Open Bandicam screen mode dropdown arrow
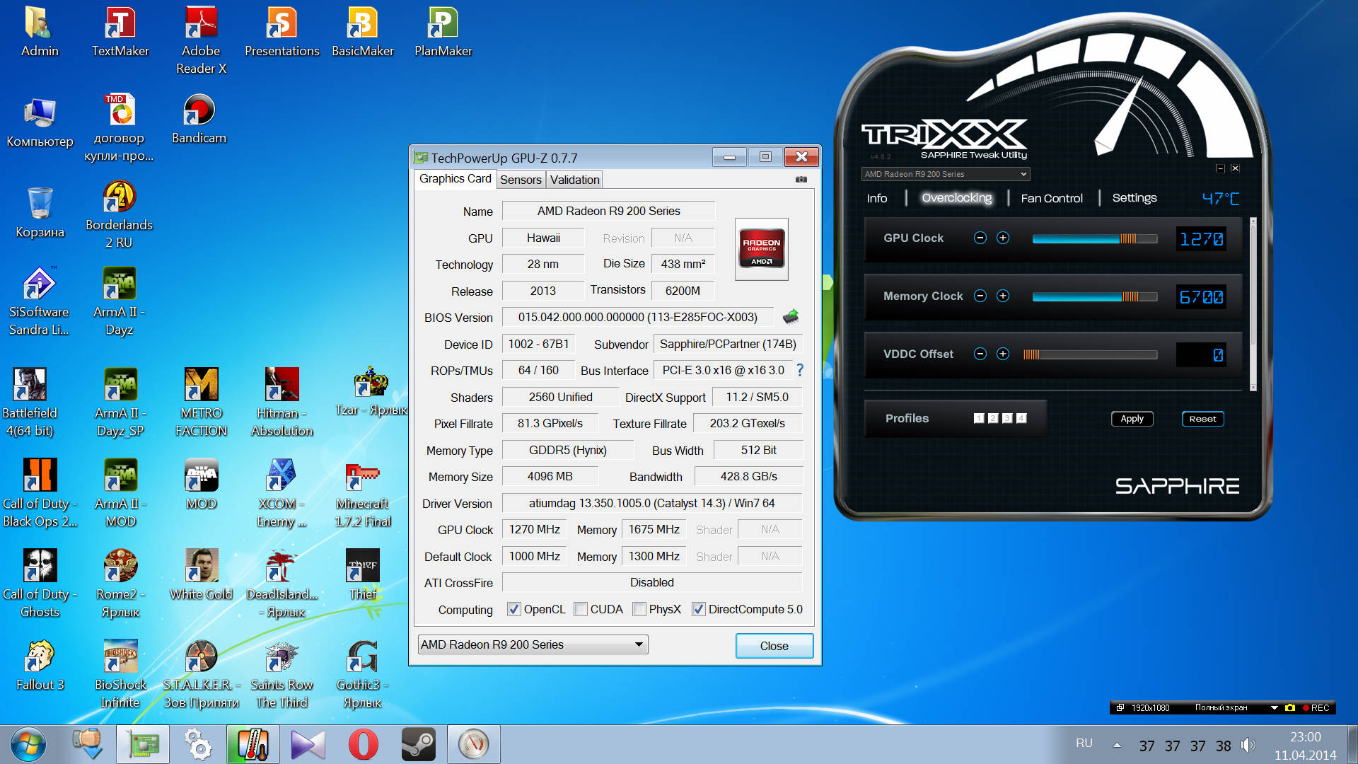 pyautogui.click(x=1274, y=707)
